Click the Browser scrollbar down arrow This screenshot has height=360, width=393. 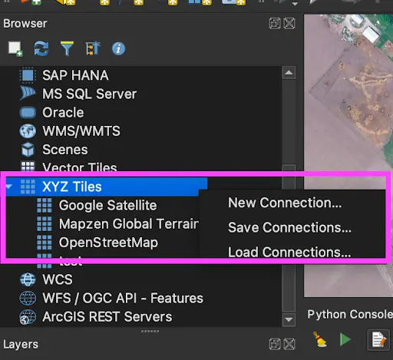[x=289, y=319]
